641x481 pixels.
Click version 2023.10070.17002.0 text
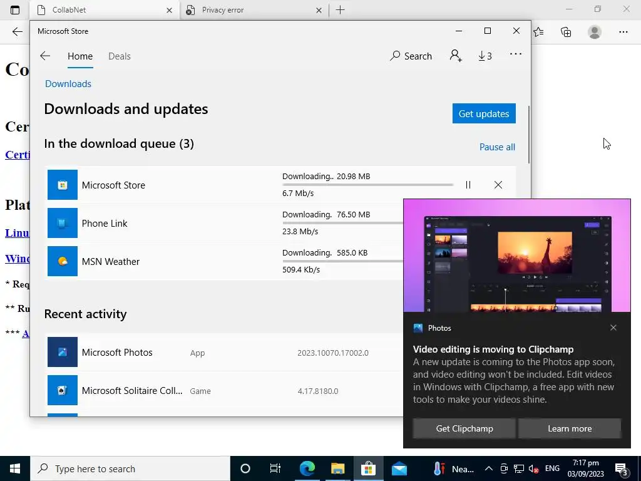coord(333,353)
